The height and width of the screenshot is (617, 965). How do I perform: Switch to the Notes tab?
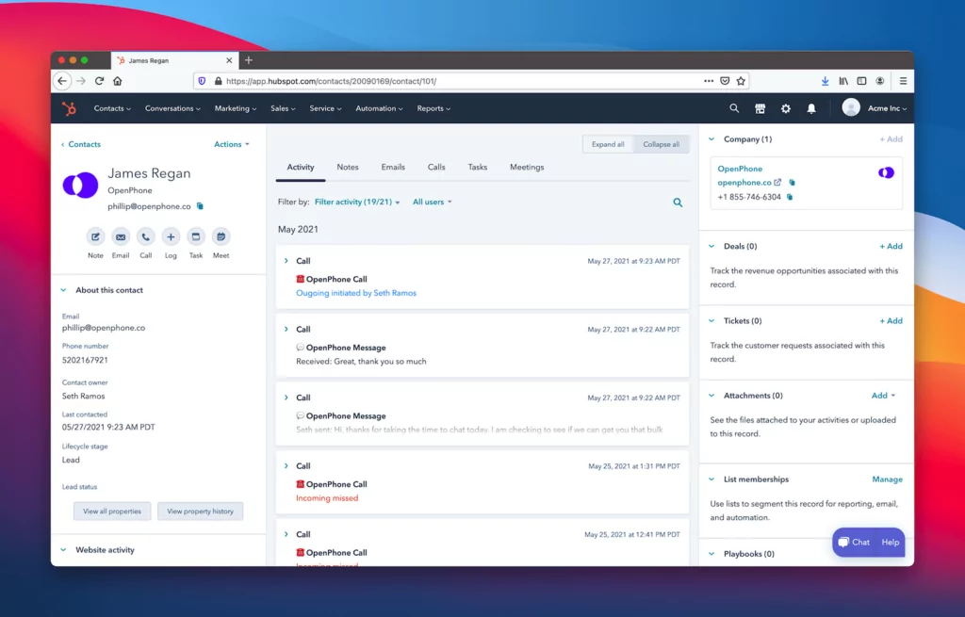pyautogui.click(x=348, y=167)
